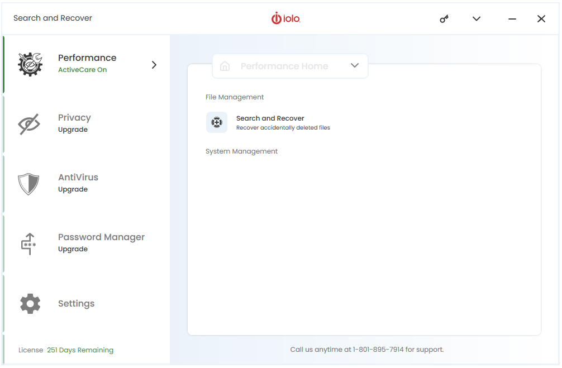Click the ActiveCare On status text

tap(83, 69)
